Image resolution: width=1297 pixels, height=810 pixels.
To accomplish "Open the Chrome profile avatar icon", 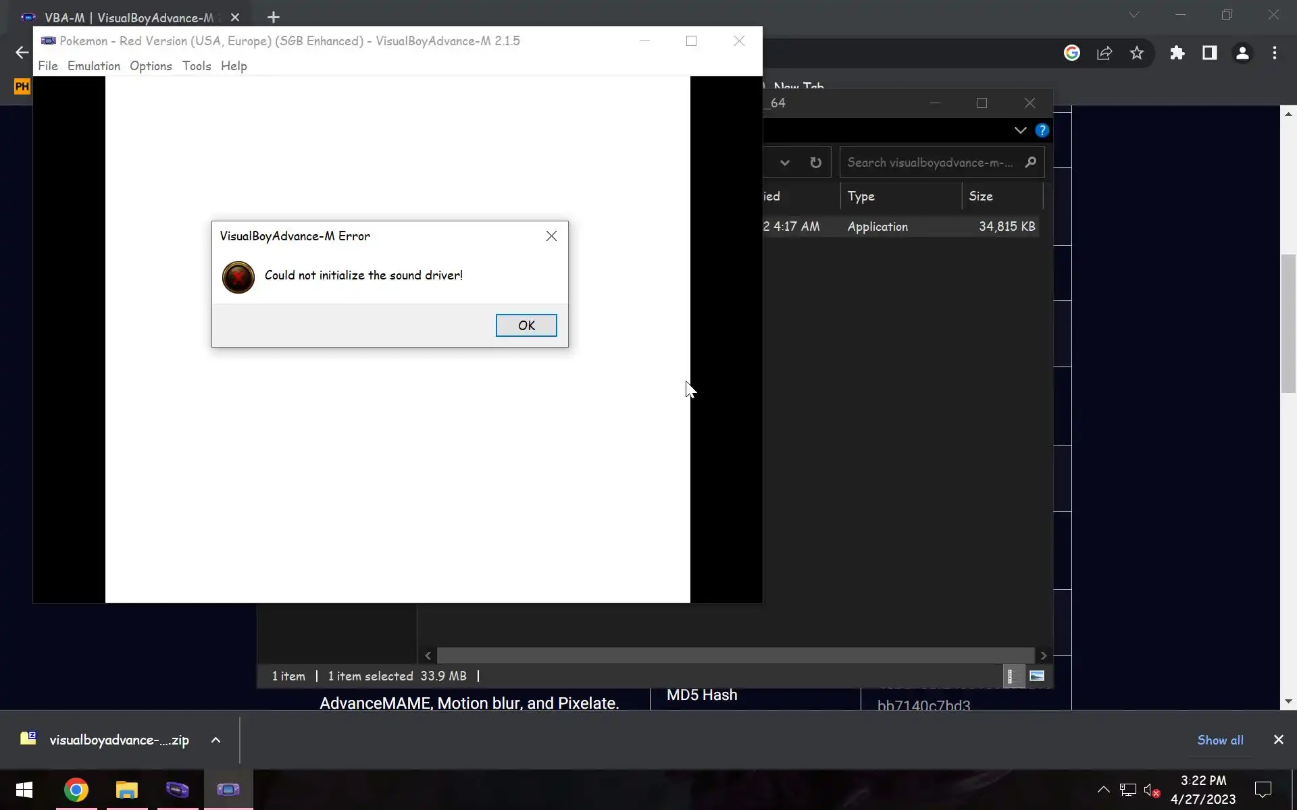I will (1242, 53).
